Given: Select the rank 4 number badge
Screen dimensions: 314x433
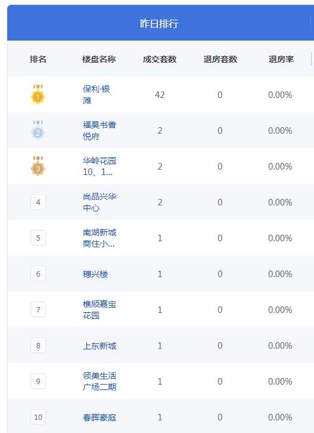Looking at the screenshot, I should tap(38, 202).
